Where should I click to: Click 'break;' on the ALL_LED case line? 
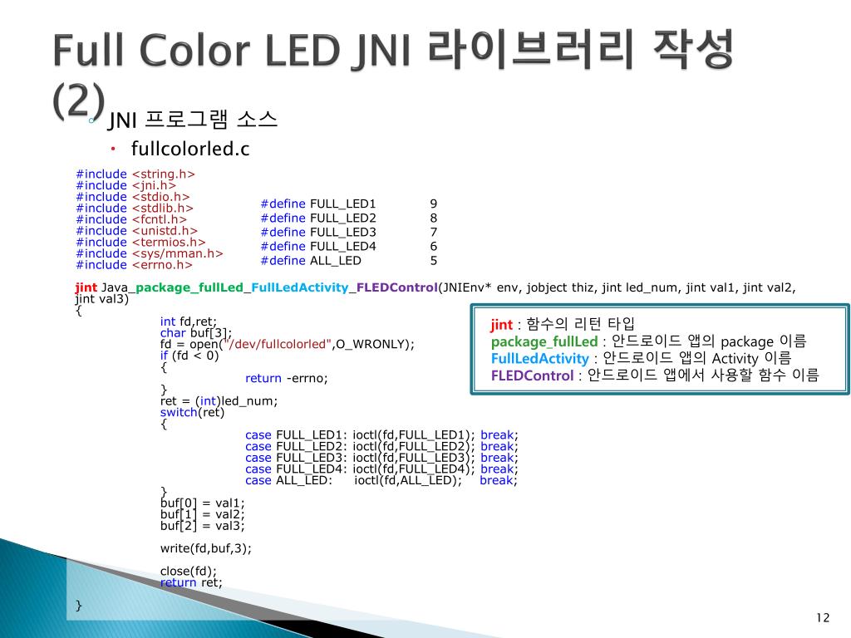tap(499, 481)
